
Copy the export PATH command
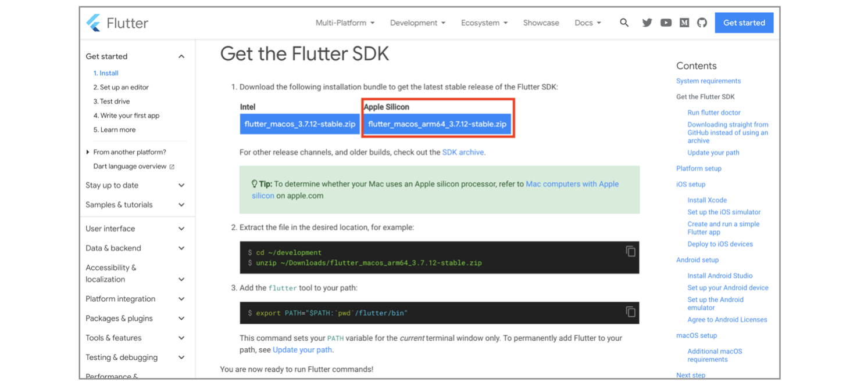point(630,312)
